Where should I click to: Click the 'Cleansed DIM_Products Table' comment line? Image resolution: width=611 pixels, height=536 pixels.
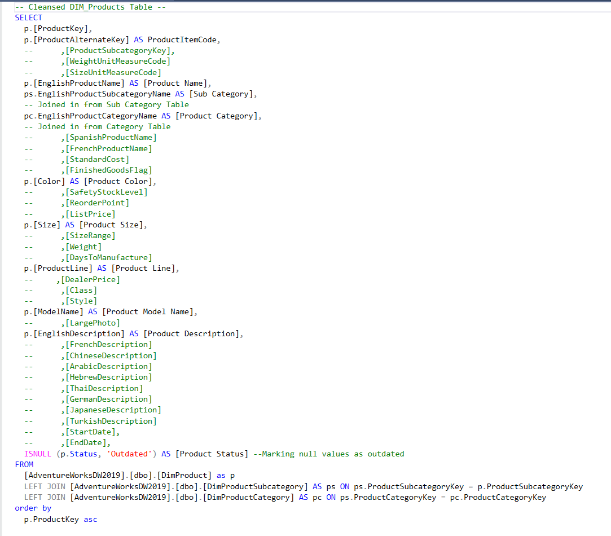[x=90, y=7]
